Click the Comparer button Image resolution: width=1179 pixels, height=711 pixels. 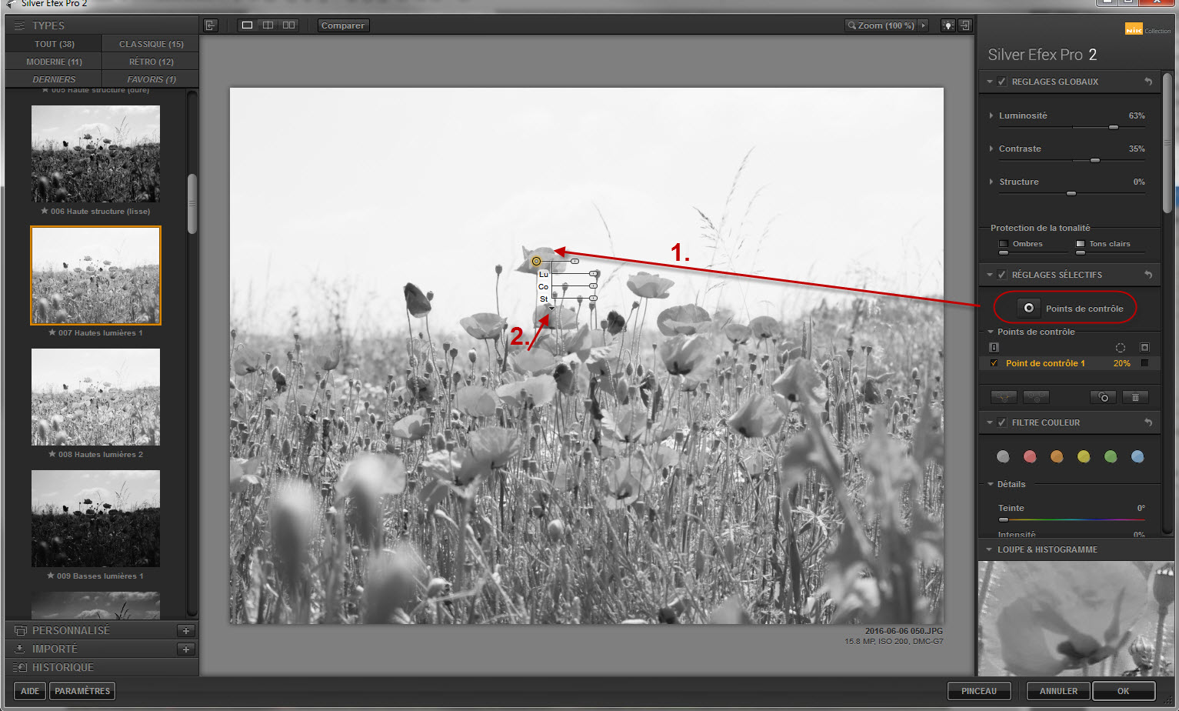(x=343, y=25)
